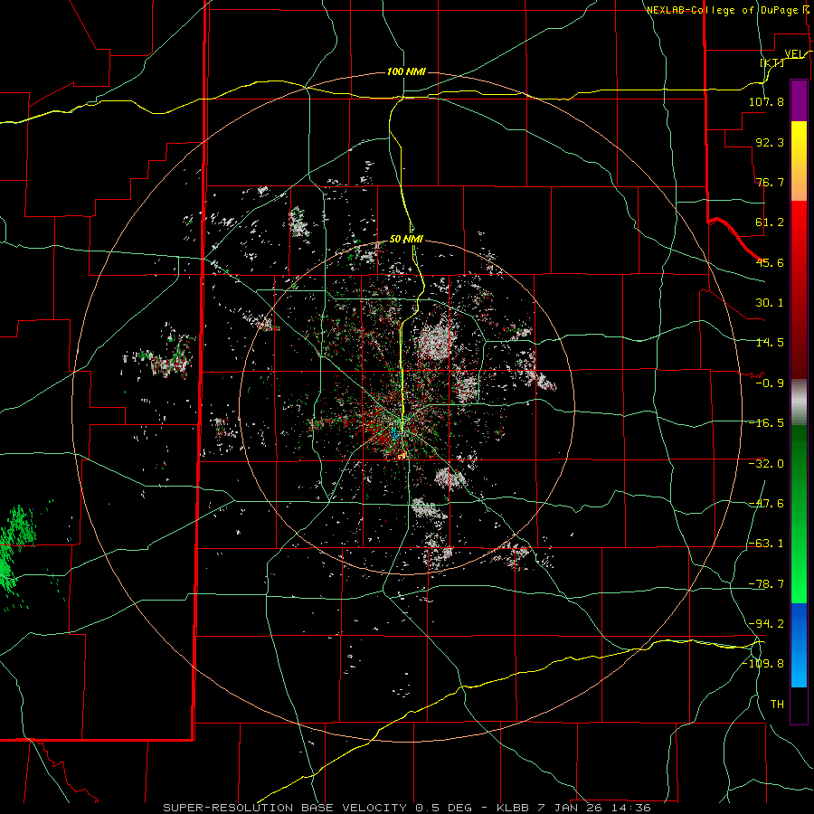Select the 92.3 value on velocity scale
This screenshot has width=814, height=814.
[770, 142]
